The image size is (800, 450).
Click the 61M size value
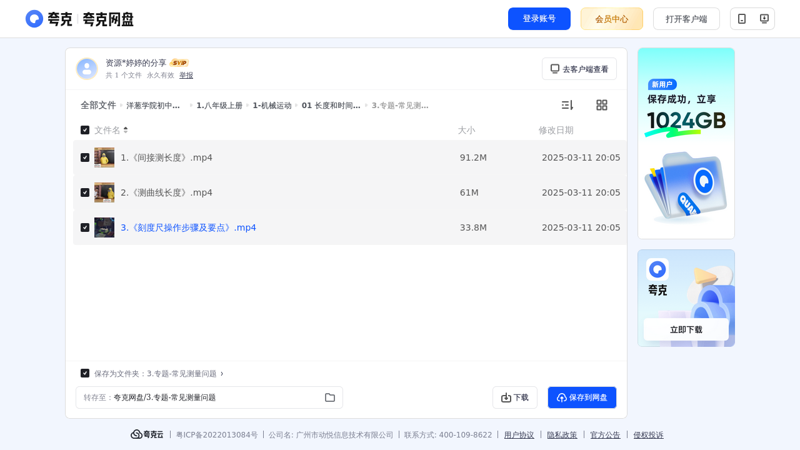click(x=469, y=192)
